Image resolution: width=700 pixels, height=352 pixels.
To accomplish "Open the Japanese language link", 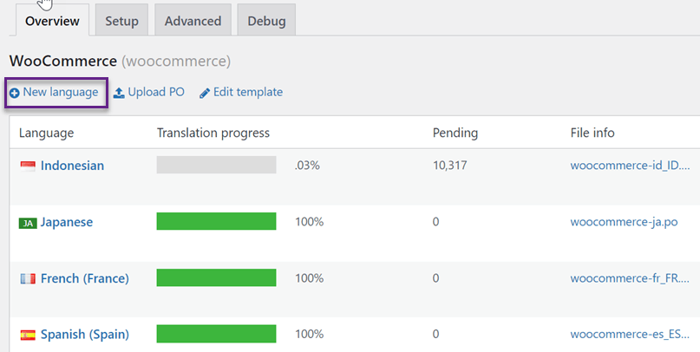I will [x=67, y=222].
